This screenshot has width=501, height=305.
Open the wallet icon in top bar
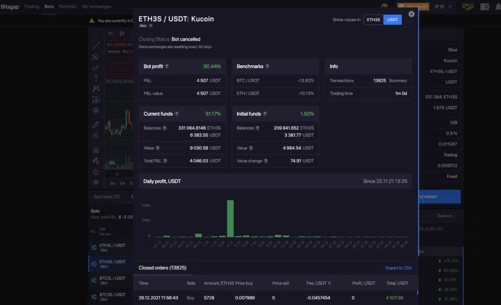pos(485,6)
